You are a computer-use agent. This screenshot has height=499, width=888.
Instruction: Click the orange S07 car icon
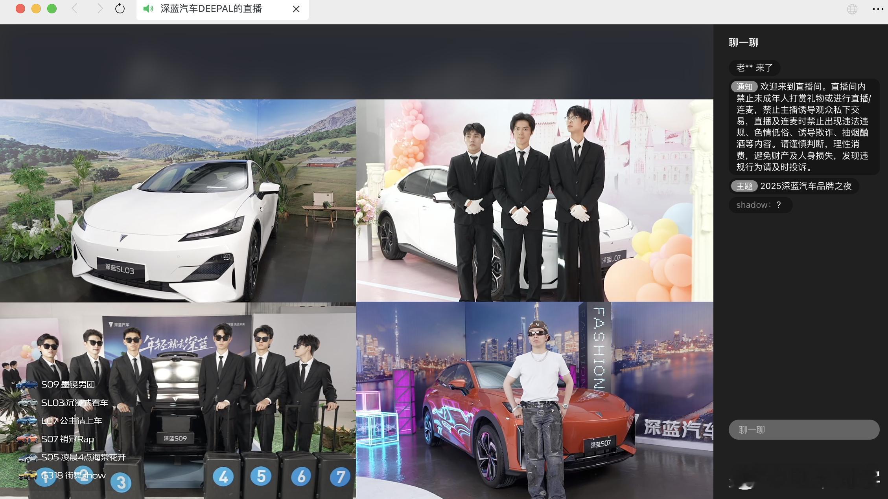click(27, 439)
